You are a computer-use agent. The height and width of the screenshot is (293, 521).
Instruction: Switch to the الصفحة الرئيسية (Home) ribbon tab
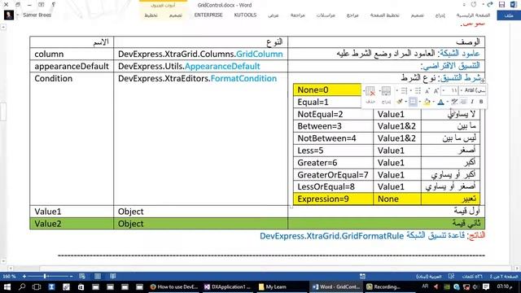click(473, 15)
